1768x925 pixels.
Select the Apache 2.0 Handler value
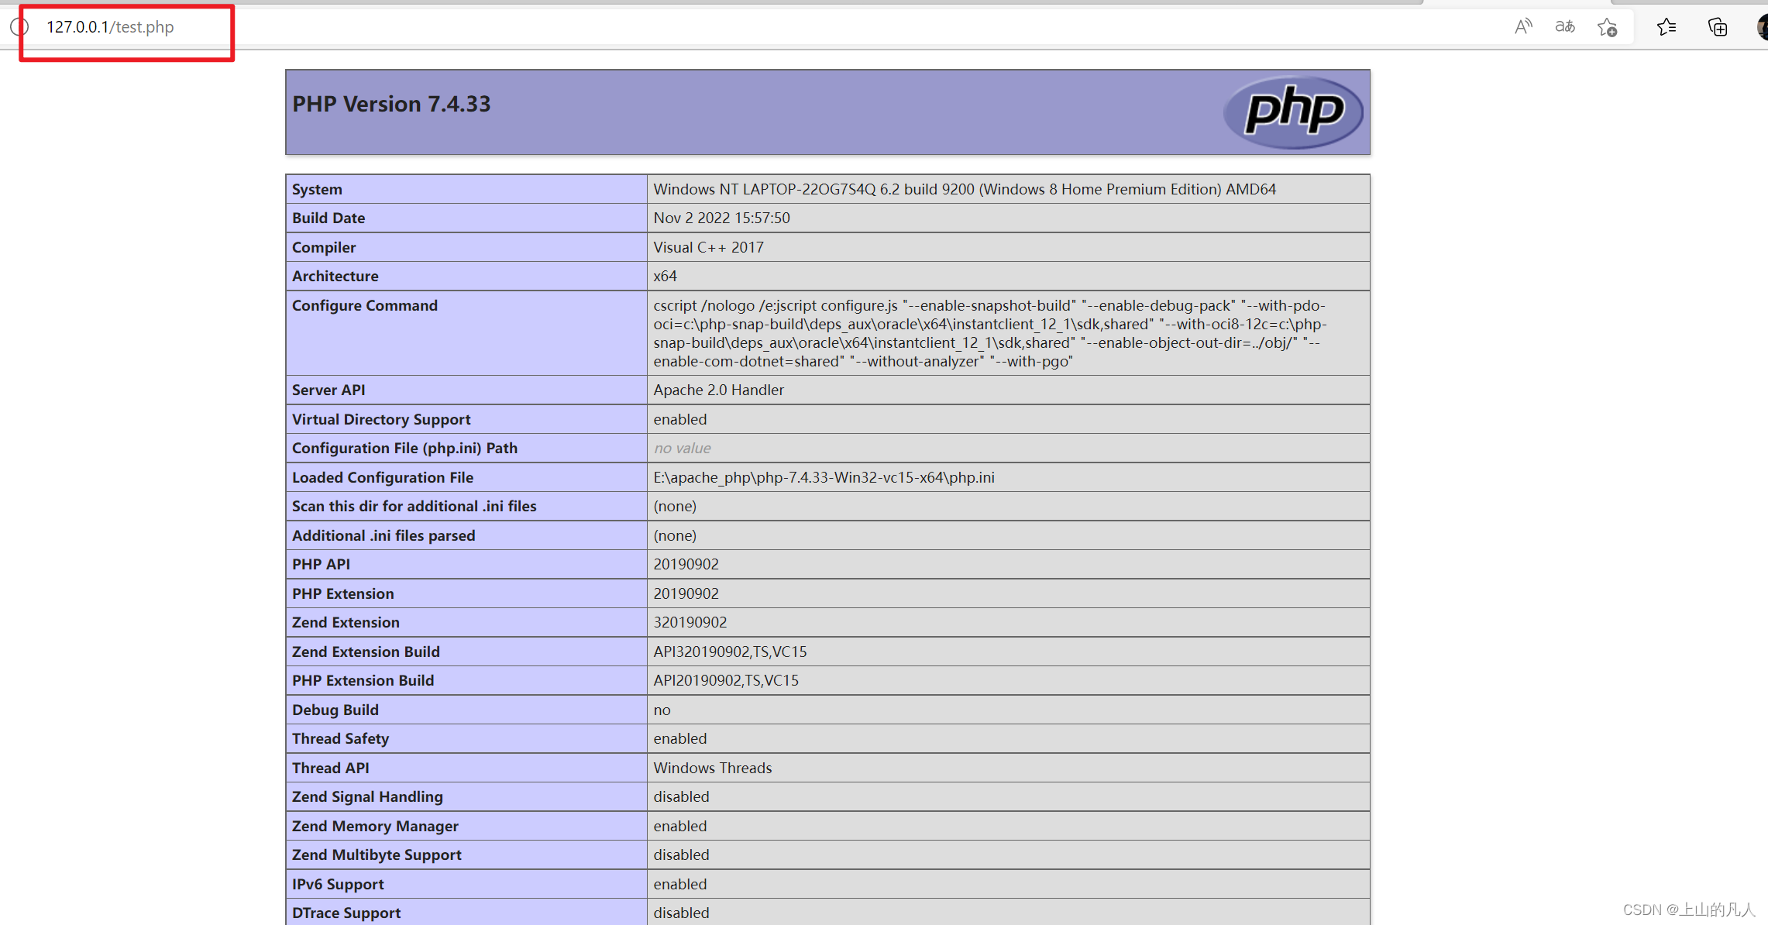coord(718,390)
